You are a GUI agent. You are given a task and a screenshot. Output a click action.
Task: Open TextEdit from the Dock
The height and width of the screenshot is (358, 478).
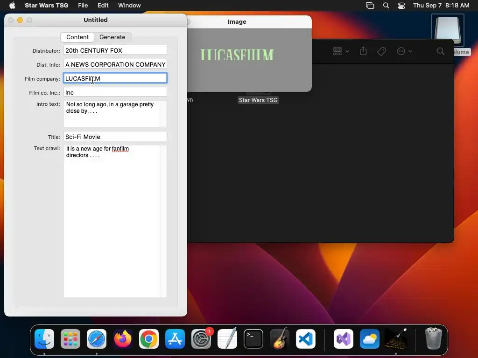click(227, 339)
